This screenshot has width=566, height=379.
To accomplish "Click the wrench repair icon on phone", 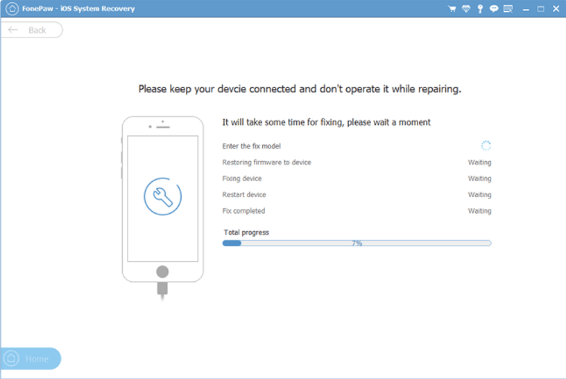I will (163, 196).
